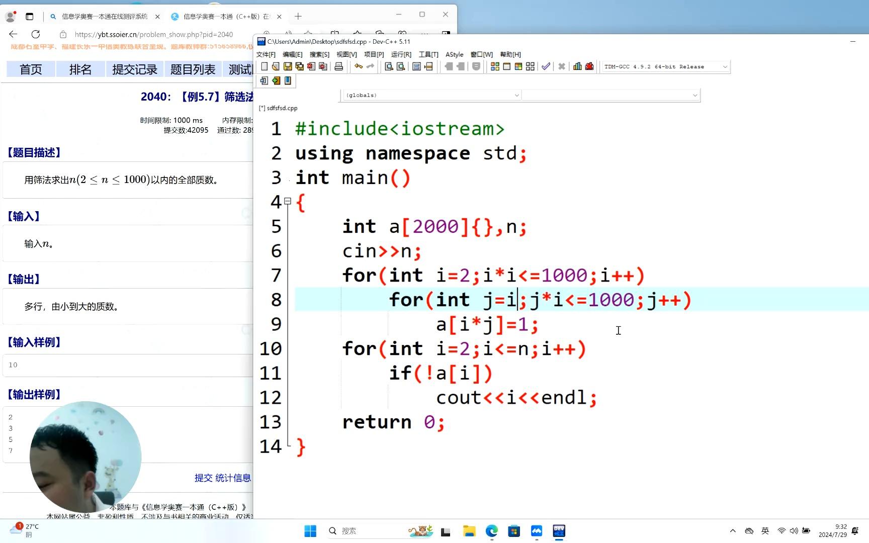
Task: Click the browser Refresh button
Action: [36, 34]
